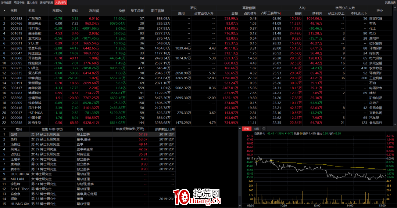Click stock code 688598
The width and height of the screenshot is (397, 208).
(x=16, y=98)
